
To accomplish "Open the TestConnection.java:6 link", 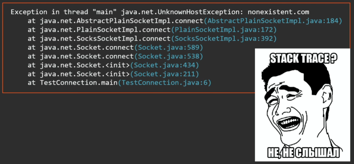I will pyautogui.click(x=165, y=83).
